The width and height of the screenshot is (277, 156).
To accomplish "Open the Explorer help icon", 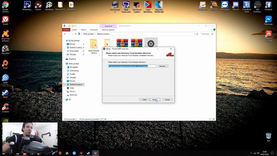I will [x=214, y=30].
